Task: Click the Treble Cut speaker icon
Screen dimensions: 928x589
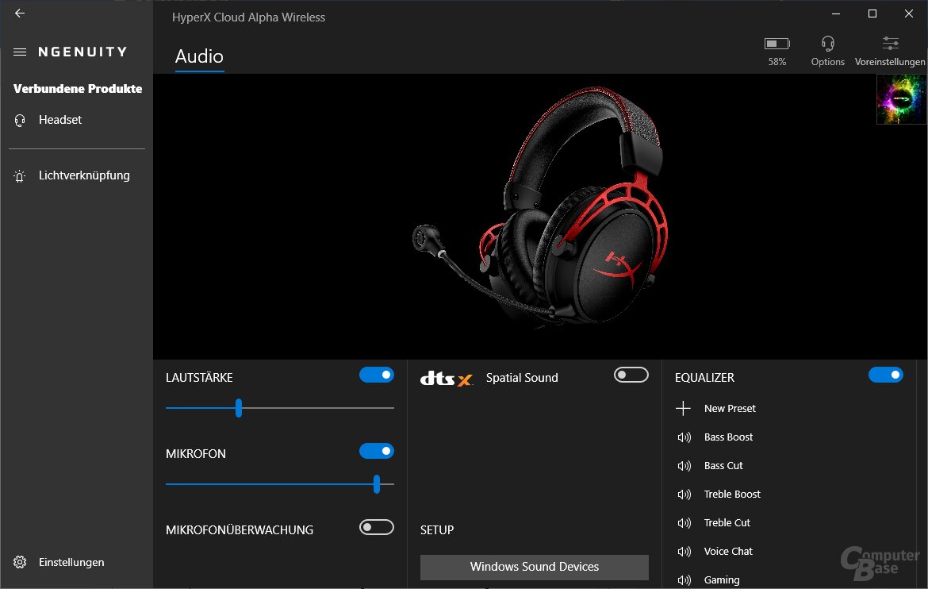Action: 684,523
